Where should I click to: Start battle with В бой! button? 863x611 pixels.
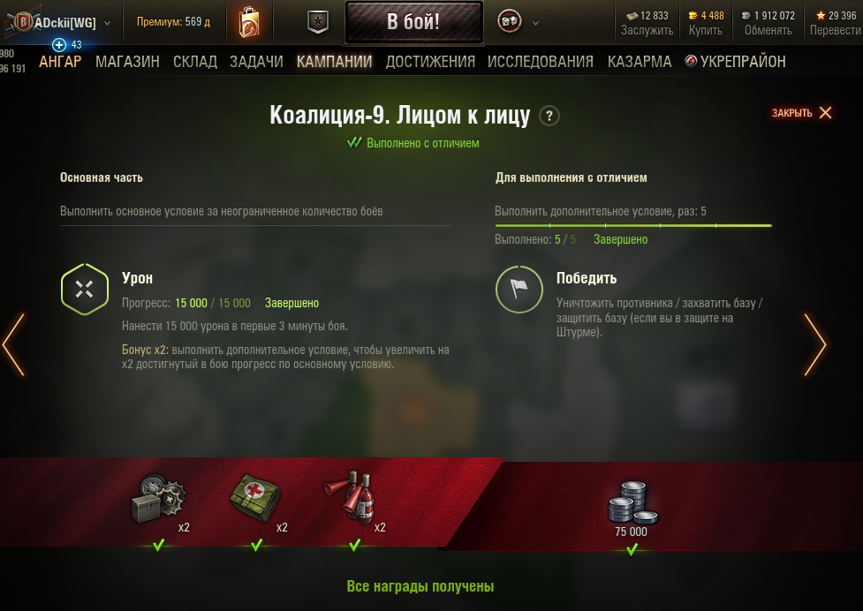click(414, 22)
